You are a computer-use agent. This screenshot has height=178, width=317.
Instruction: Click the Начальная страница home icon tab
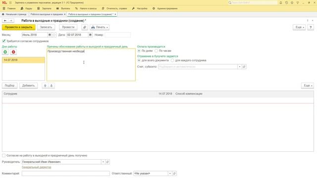tap(3, 14)
